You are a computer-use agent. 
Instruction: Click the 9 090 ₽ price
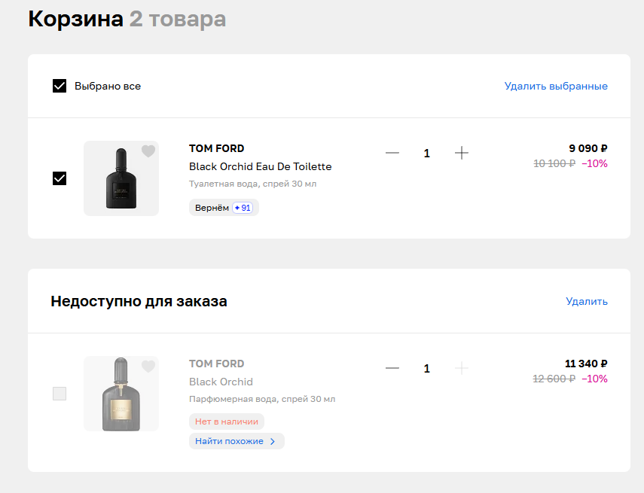click(588, 148)
